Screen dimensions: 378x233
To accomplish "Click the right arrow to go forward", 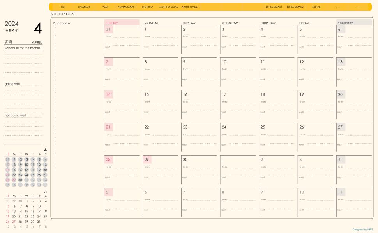I will (x=359, y=7).
